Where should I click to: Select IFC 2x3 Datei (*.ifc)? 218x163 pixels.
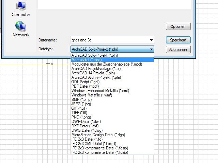click(x=112, y=139)
